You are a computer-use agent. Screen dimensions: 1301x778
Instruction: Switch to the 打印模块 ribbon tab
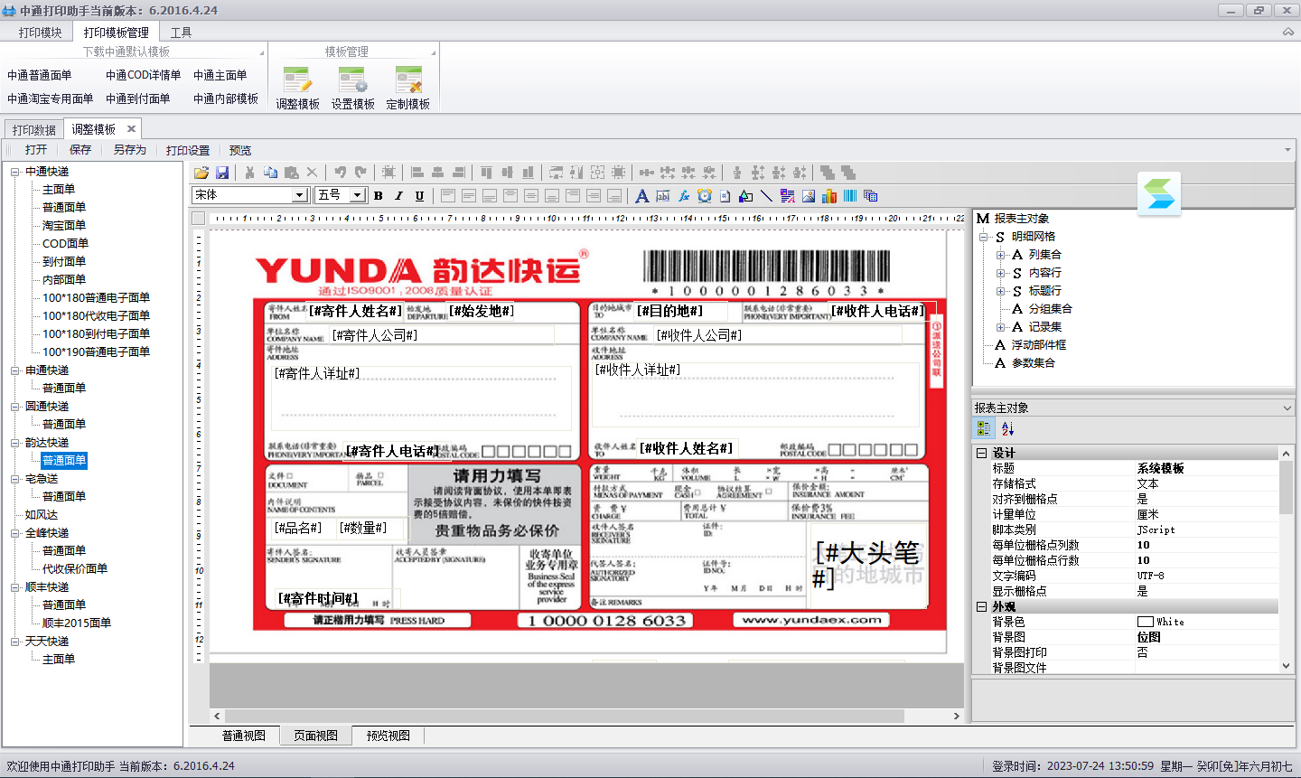coord(40,33)
